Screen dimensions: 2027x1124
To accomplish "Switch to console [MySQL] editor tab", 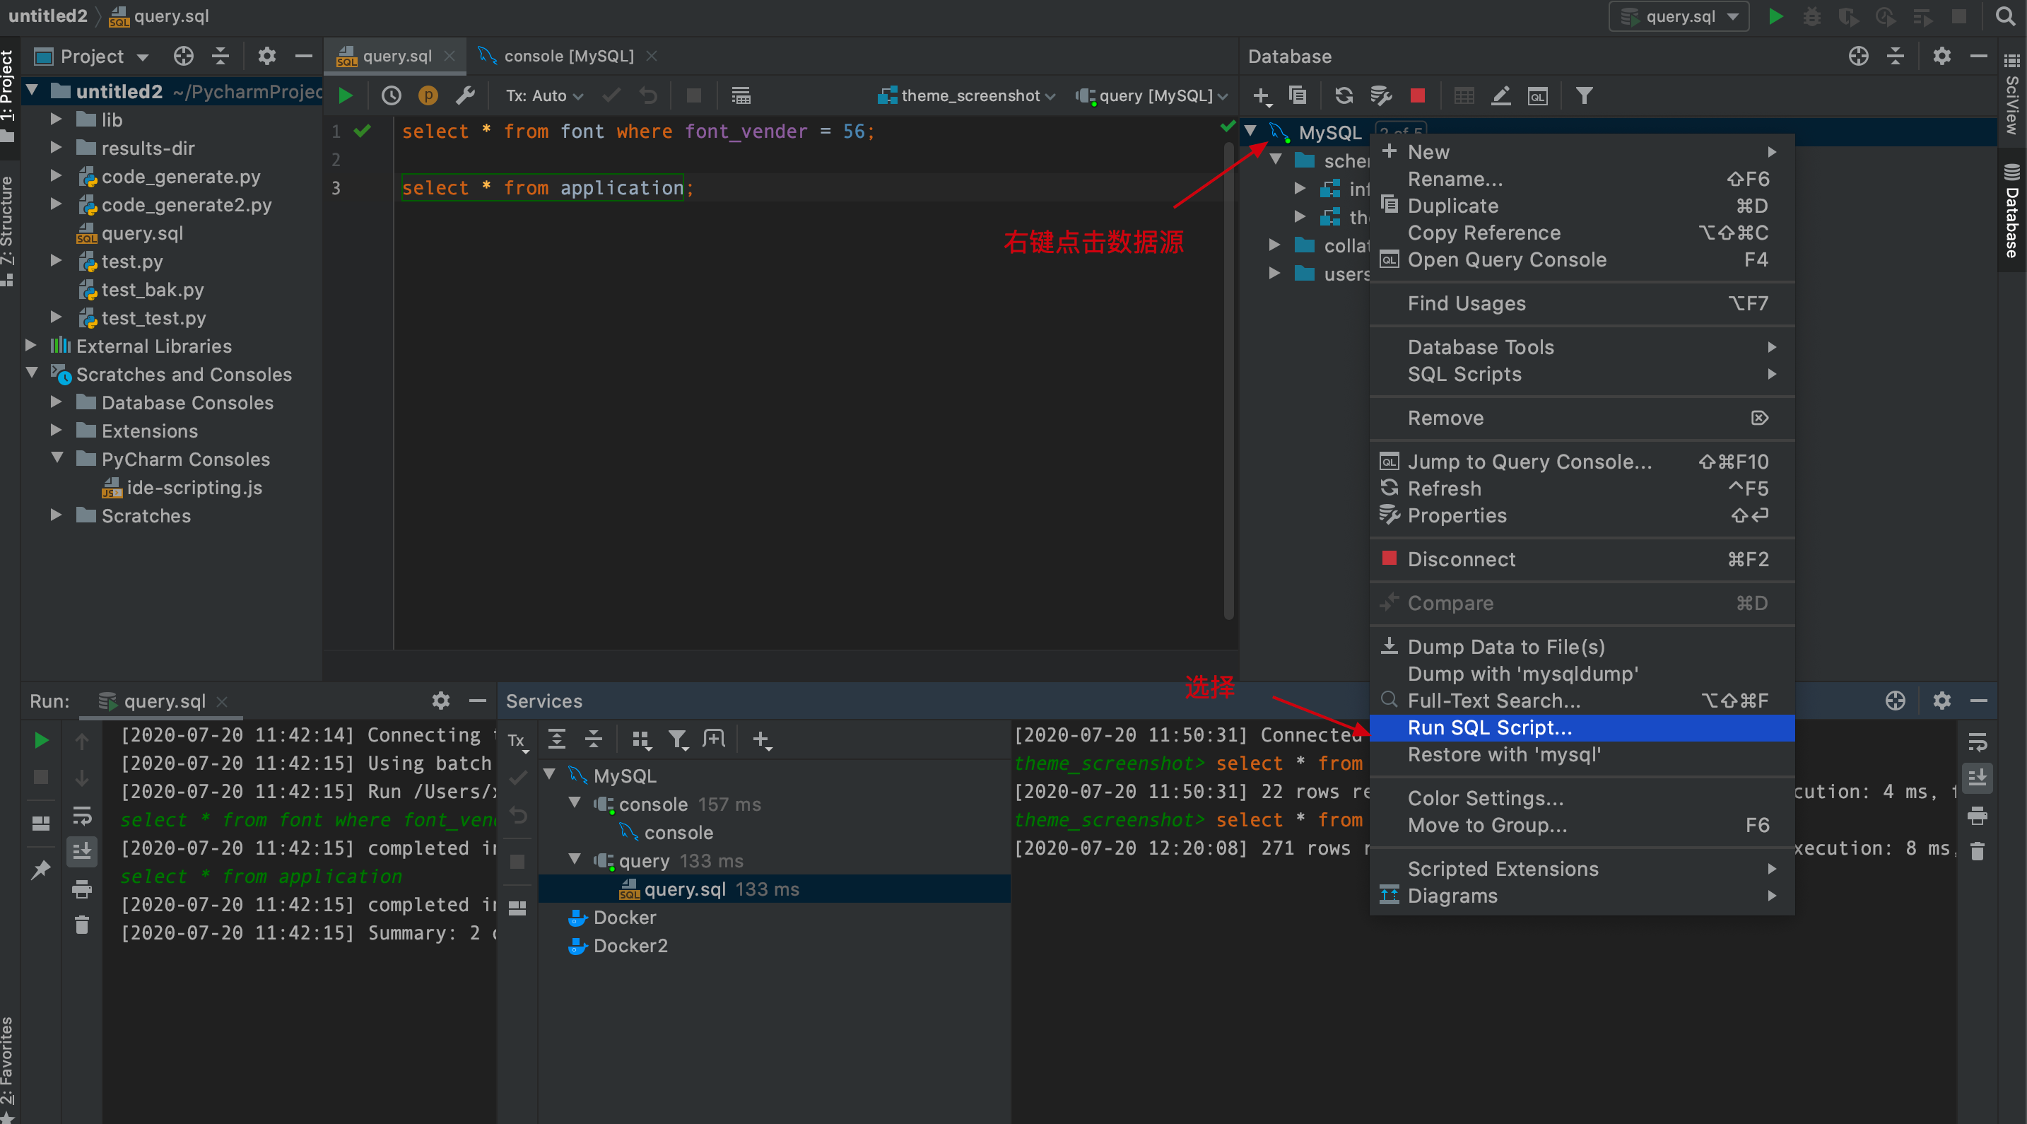I will point(567,56).
